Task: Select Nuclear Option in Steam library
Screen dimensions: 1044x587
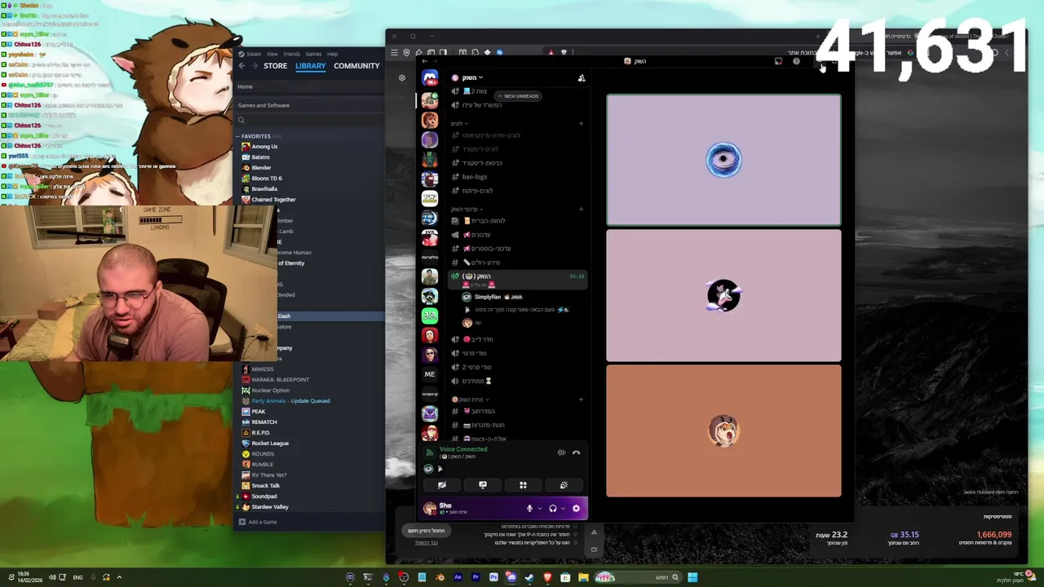Action: coord(270,391)
